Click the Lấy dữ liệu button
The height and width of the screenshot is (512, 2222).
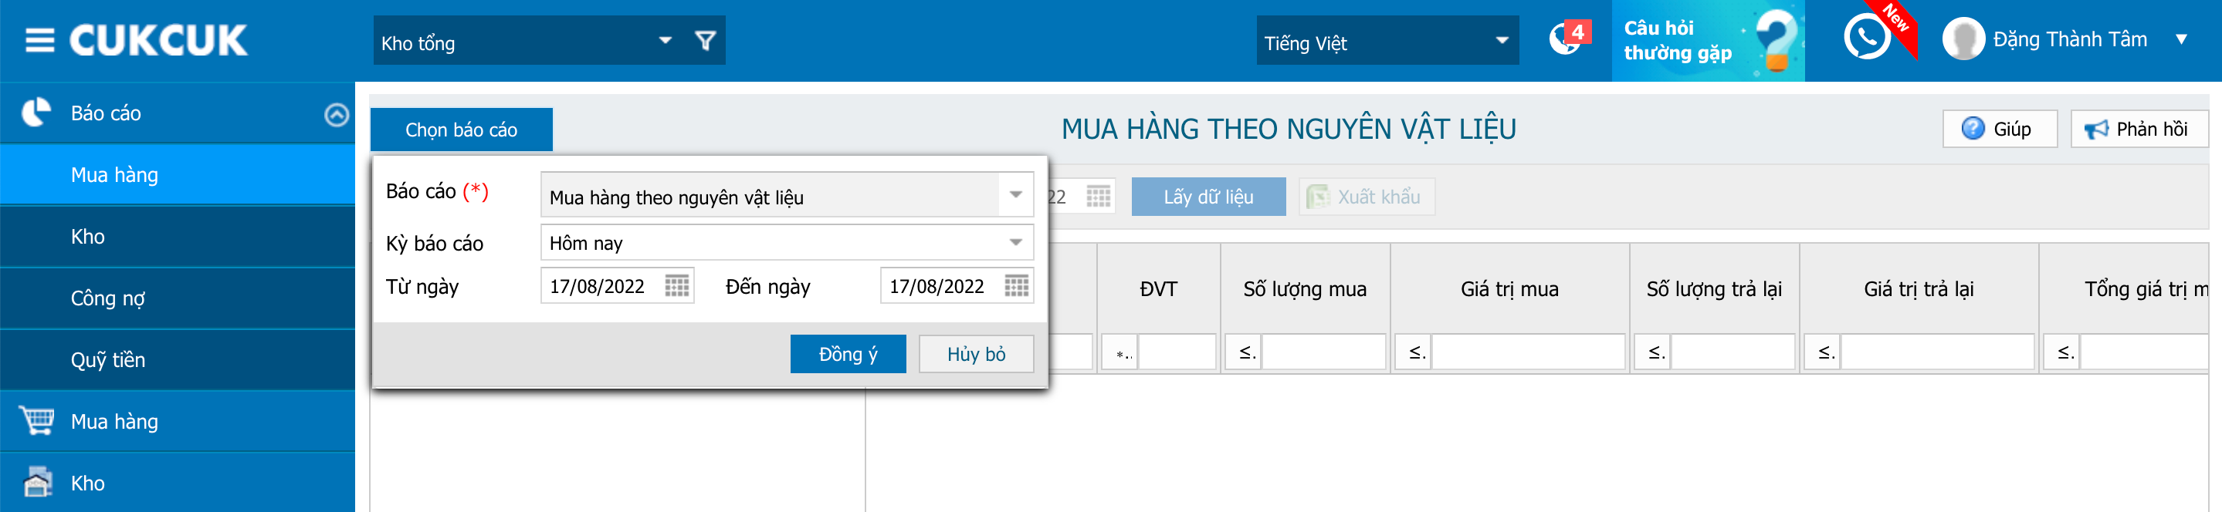click(x=1208, y=197)
